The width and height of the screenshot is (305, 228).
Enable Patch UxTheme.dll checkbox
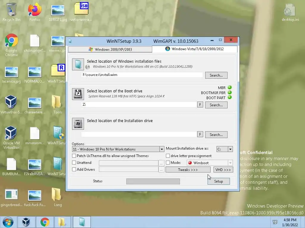[x=74, y=156]
